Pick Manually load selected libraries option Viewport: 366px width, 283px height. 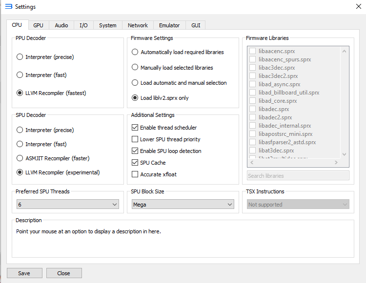coord(135,68)
